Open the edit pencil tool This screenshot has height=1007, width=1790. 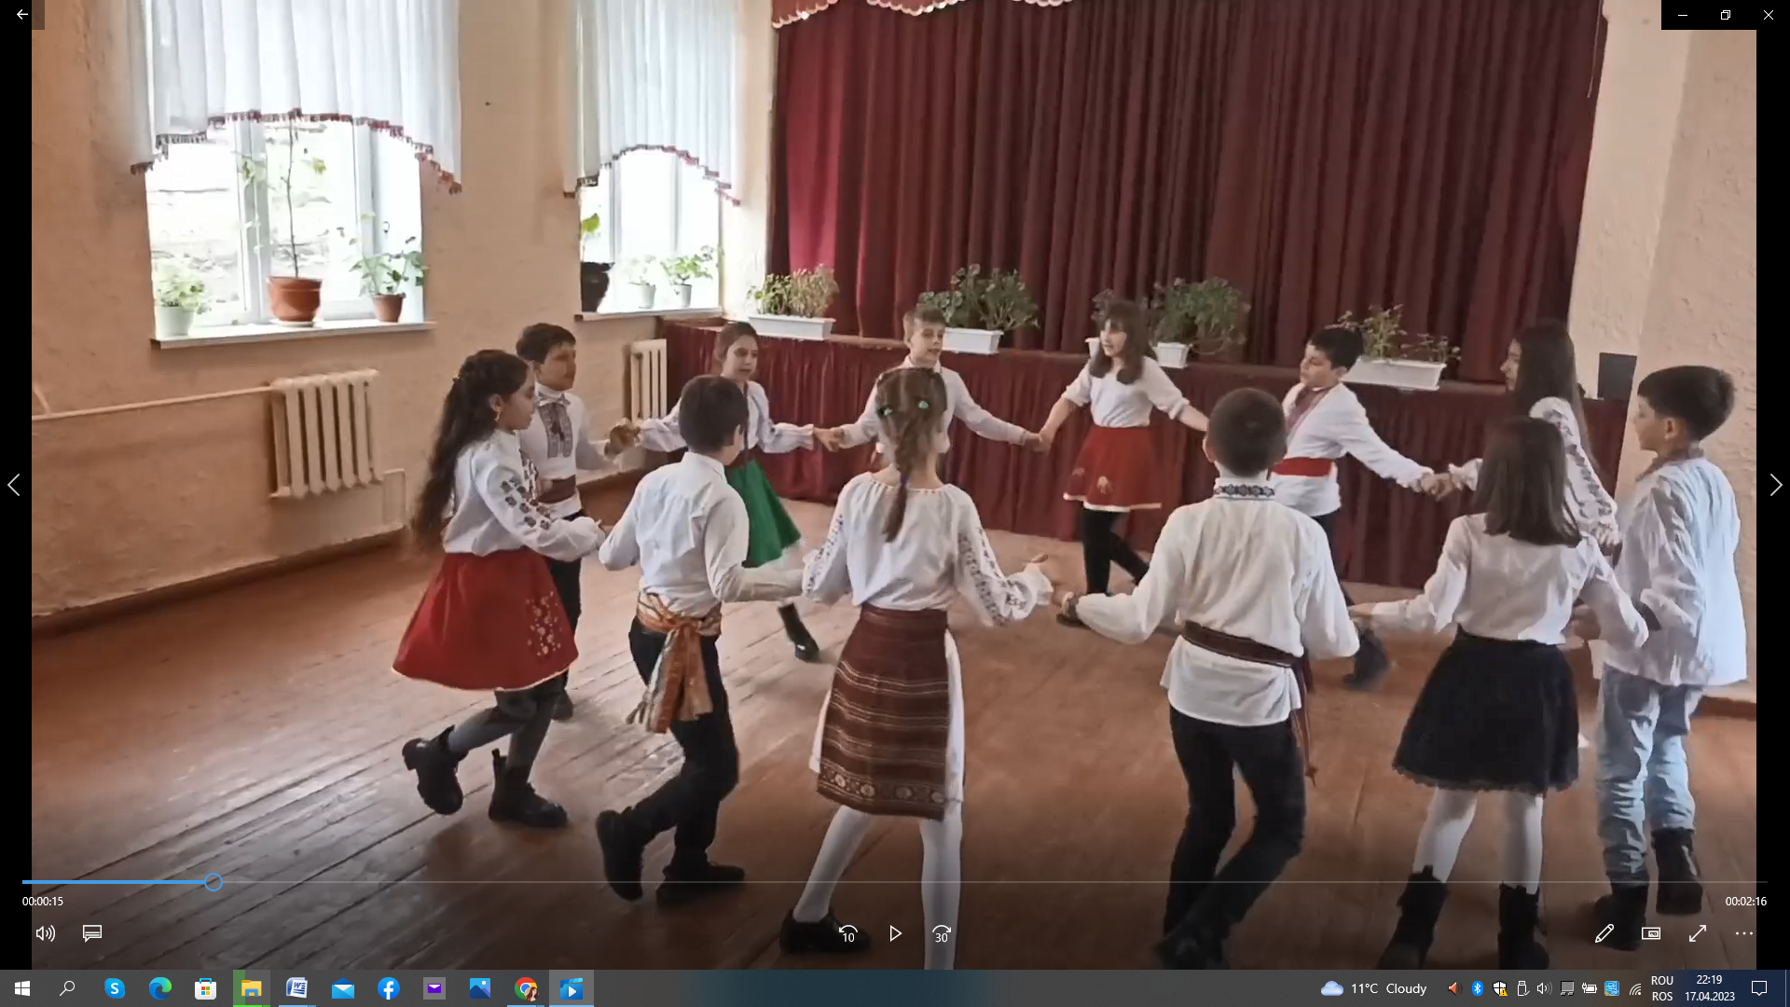tap(1604, 933)
